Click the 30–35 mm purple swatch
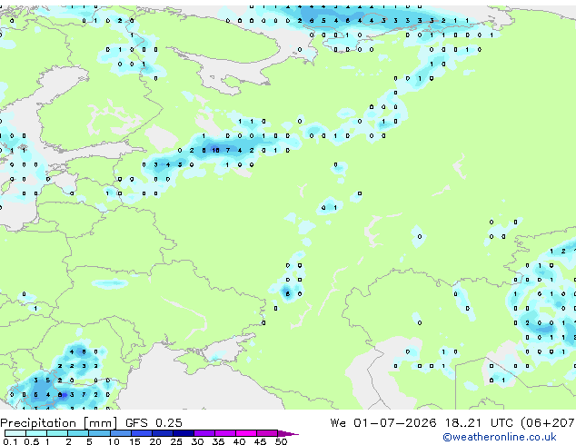The image size is (576, 445). pos(204,433)
